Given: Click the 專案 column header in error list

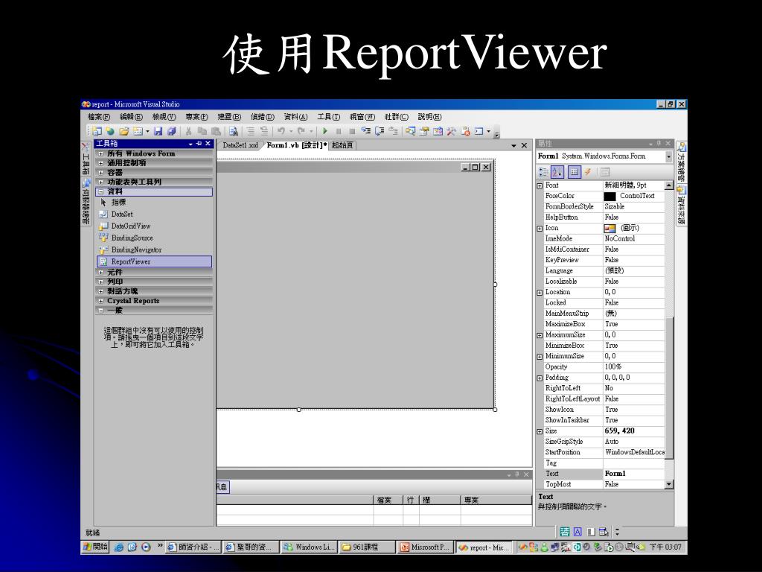Looking at the screenshot, I should click(x=496, y=500).
